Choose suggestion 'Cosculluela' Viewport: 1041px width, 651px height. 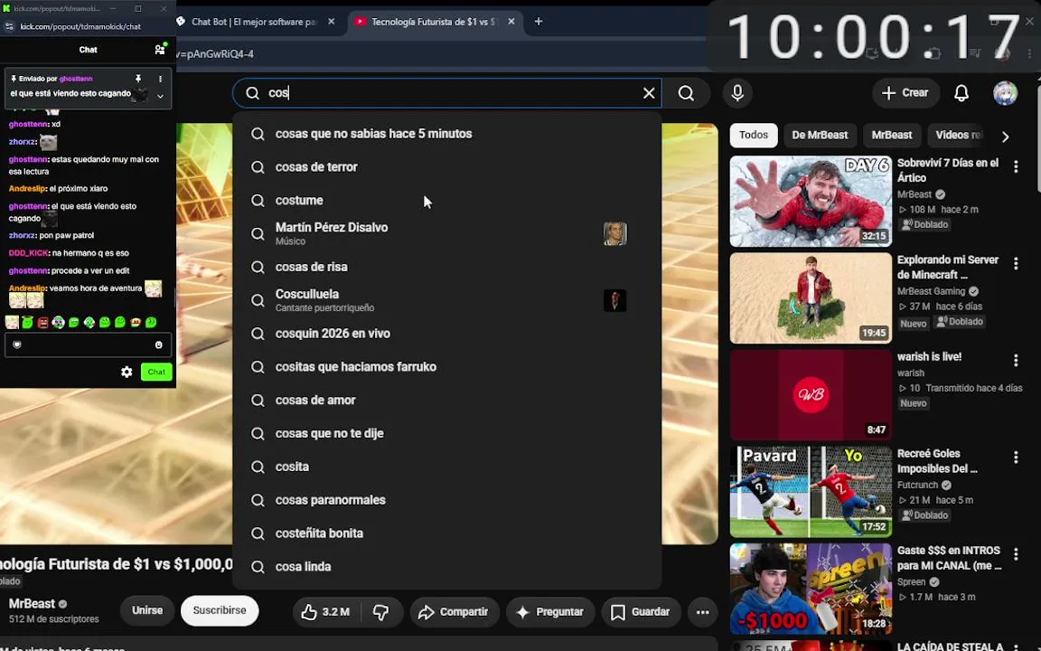coord(446,300)
